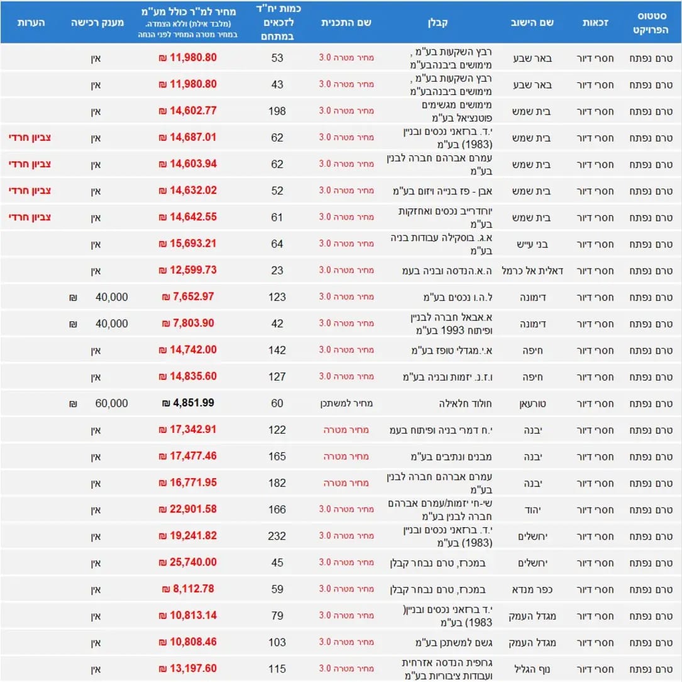Image resolution: width=682 pixels, height=682 pixels.
Task: Select the קבלן column header
Action: point(437,23)
